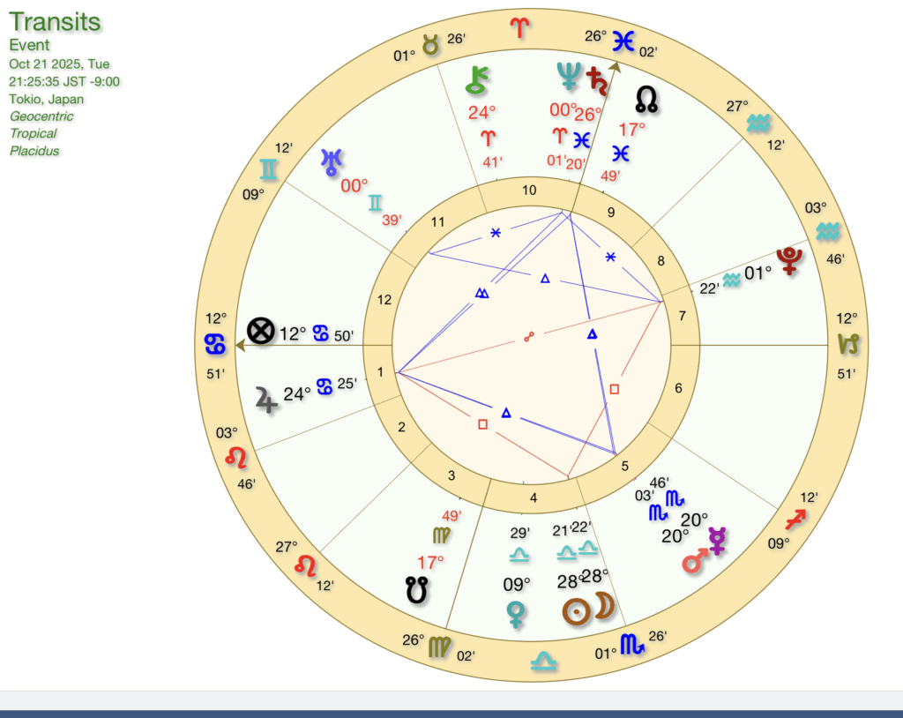
Task: Select the Saturn glyph near Midheaven
Action: point(600,79)
